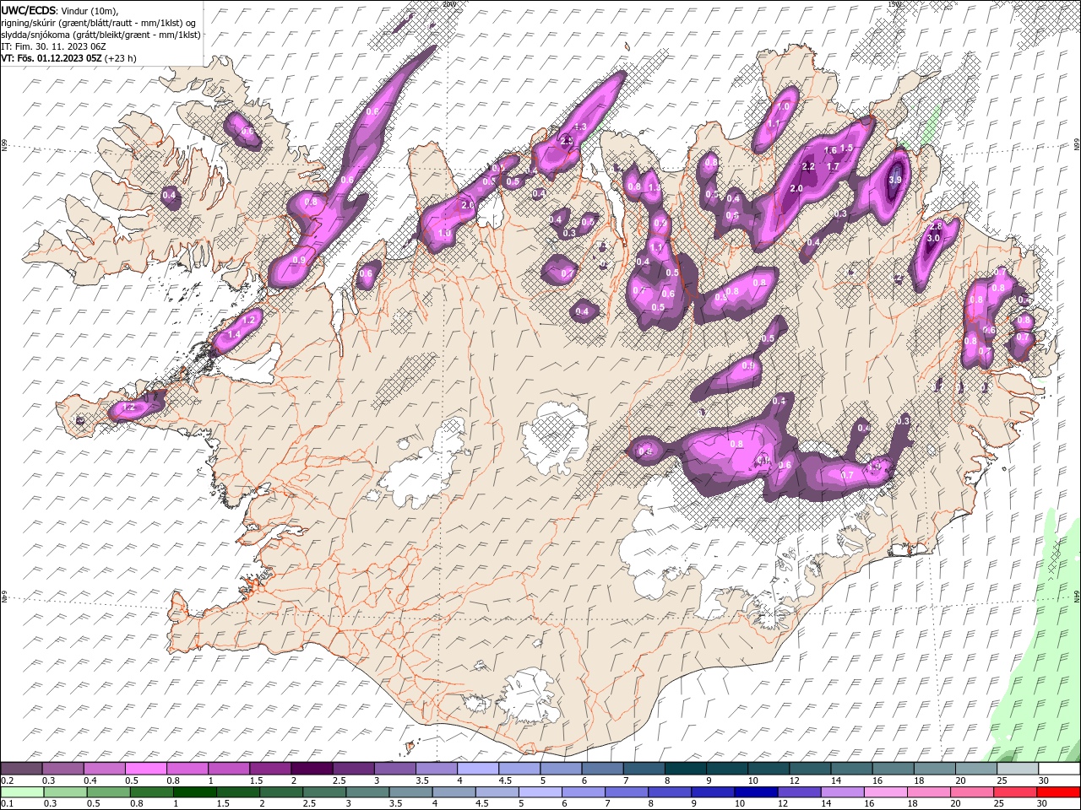This screenshot has width=1081, height=810.
Task: Click the dark green 1–1.5 rain legend swatch
Action: pyautogui.click(x=195, y=792)
